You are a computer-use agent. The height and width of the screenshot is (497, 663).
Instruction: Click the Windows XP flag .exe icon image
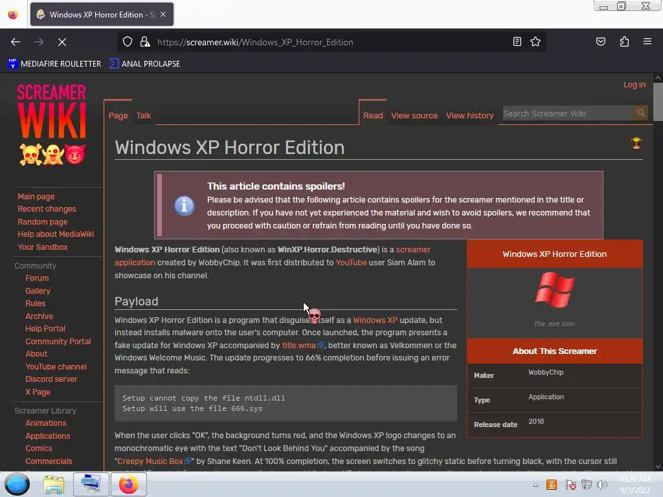pyautogui.click(x=554, y=290)
